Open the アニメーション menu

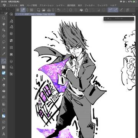point(47,5)
